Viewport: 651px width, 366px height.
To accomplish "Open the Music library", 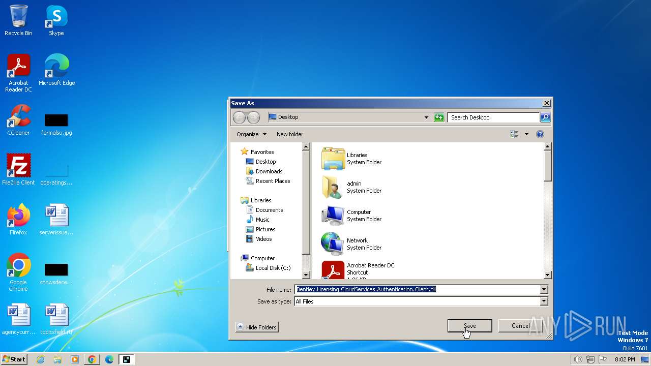I will click(258, 220).
